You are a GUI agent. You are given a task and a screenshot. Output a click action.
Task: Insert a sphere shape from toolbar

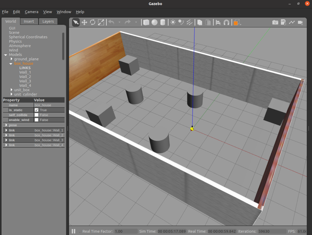click(154, 22)
